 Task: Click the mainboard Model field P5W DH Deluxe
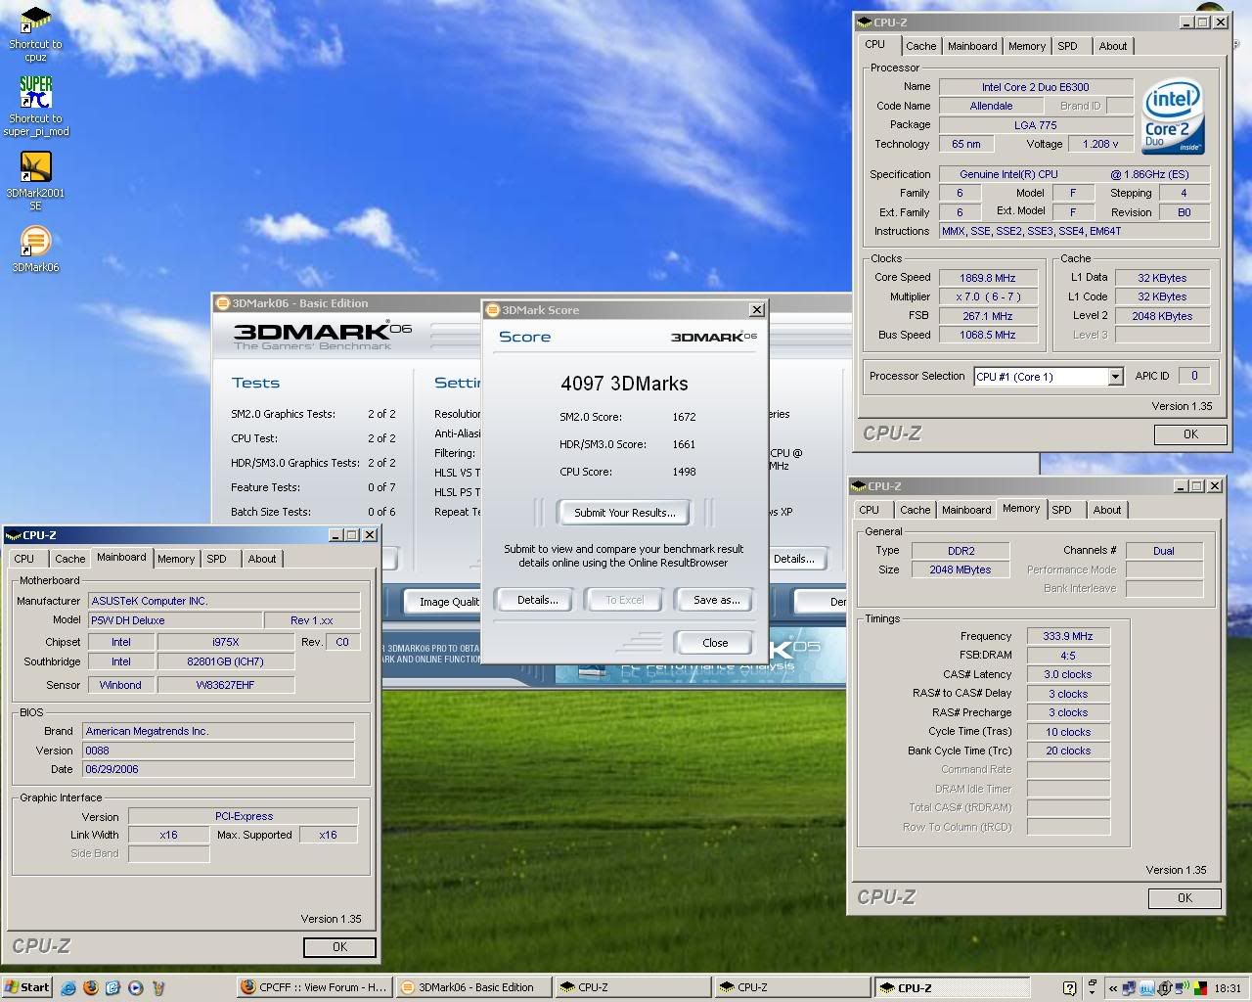tap(175, 620)
